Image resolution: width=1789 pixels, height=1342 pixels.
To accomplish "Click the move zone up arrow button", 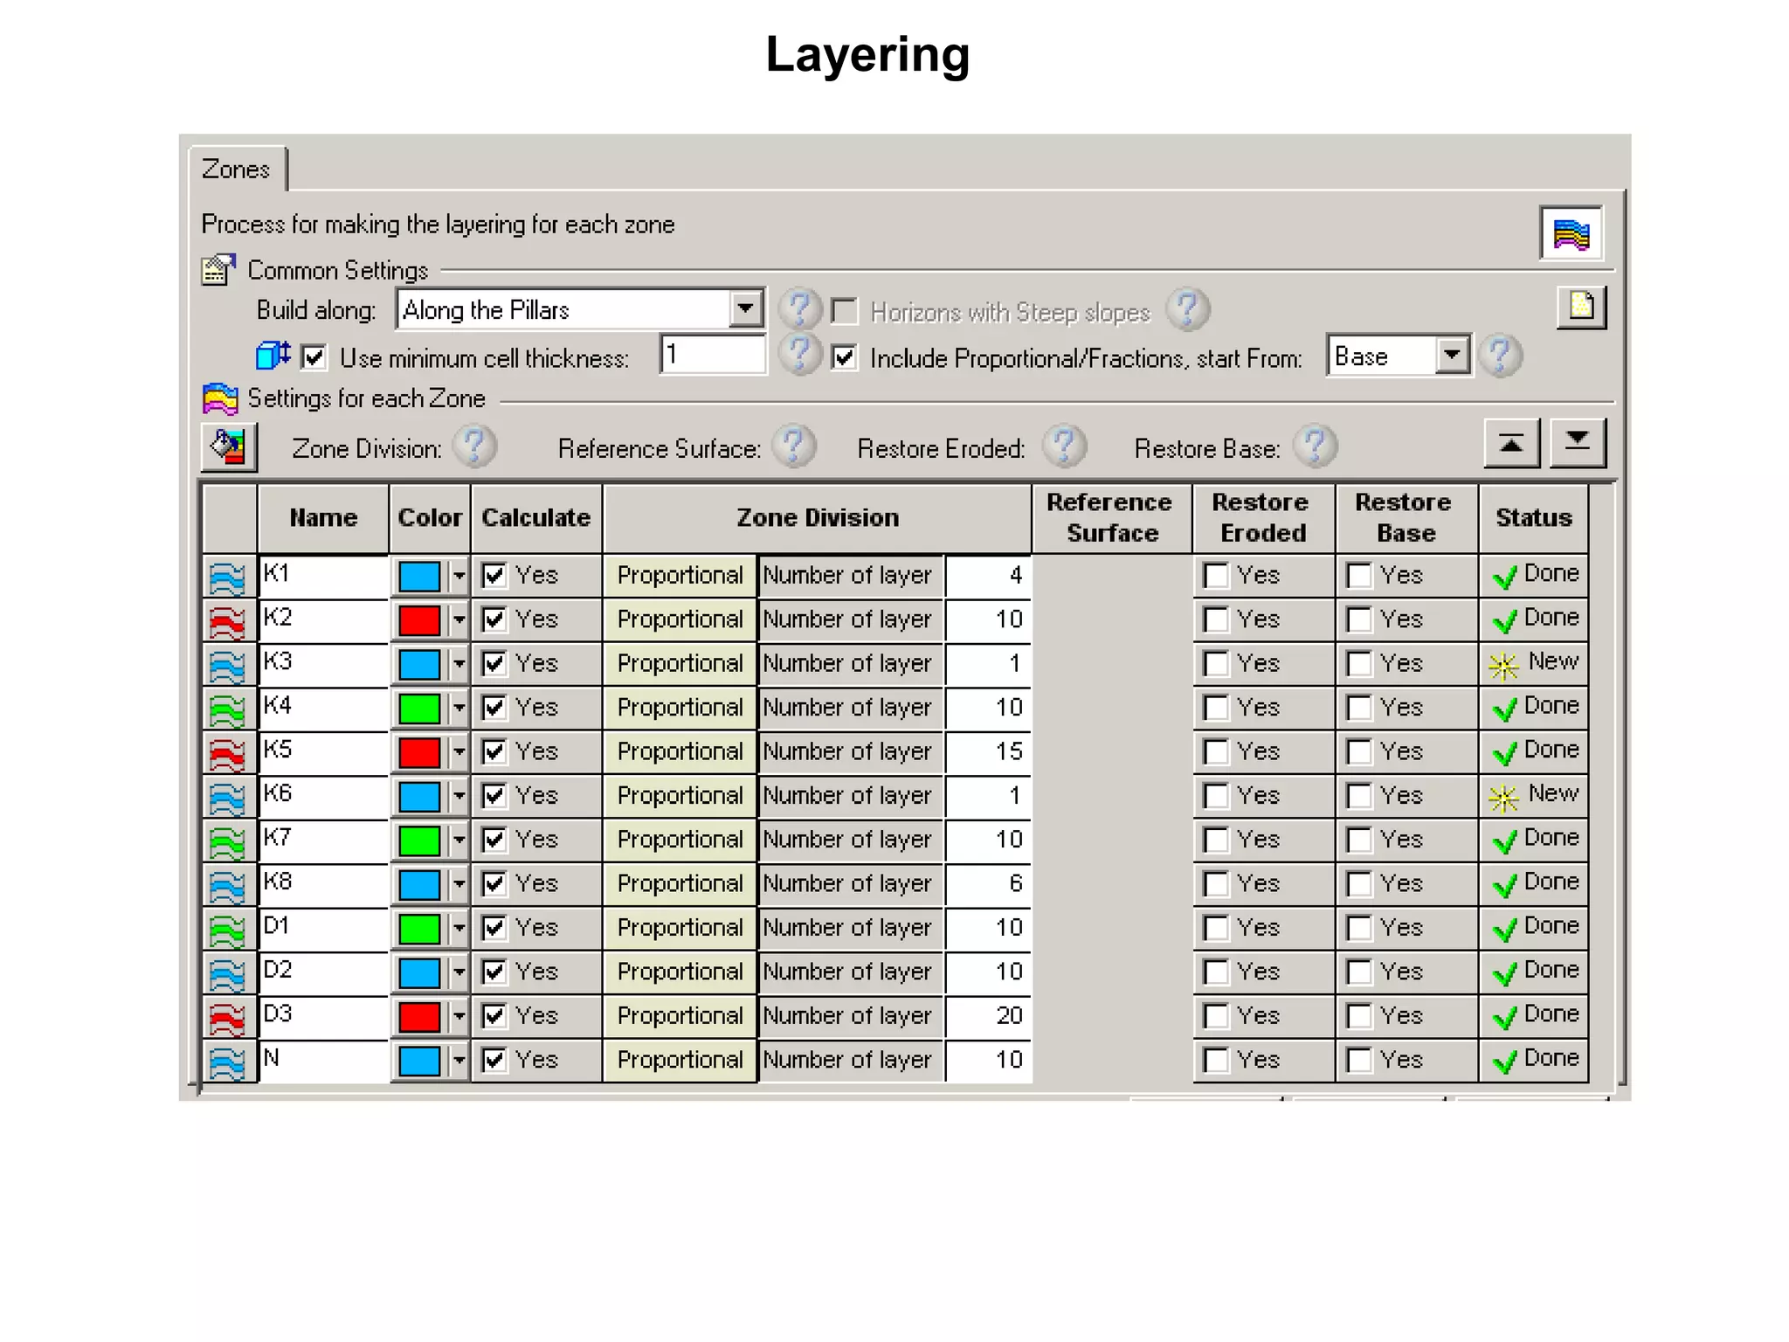I will click(x=1511, y=444).
